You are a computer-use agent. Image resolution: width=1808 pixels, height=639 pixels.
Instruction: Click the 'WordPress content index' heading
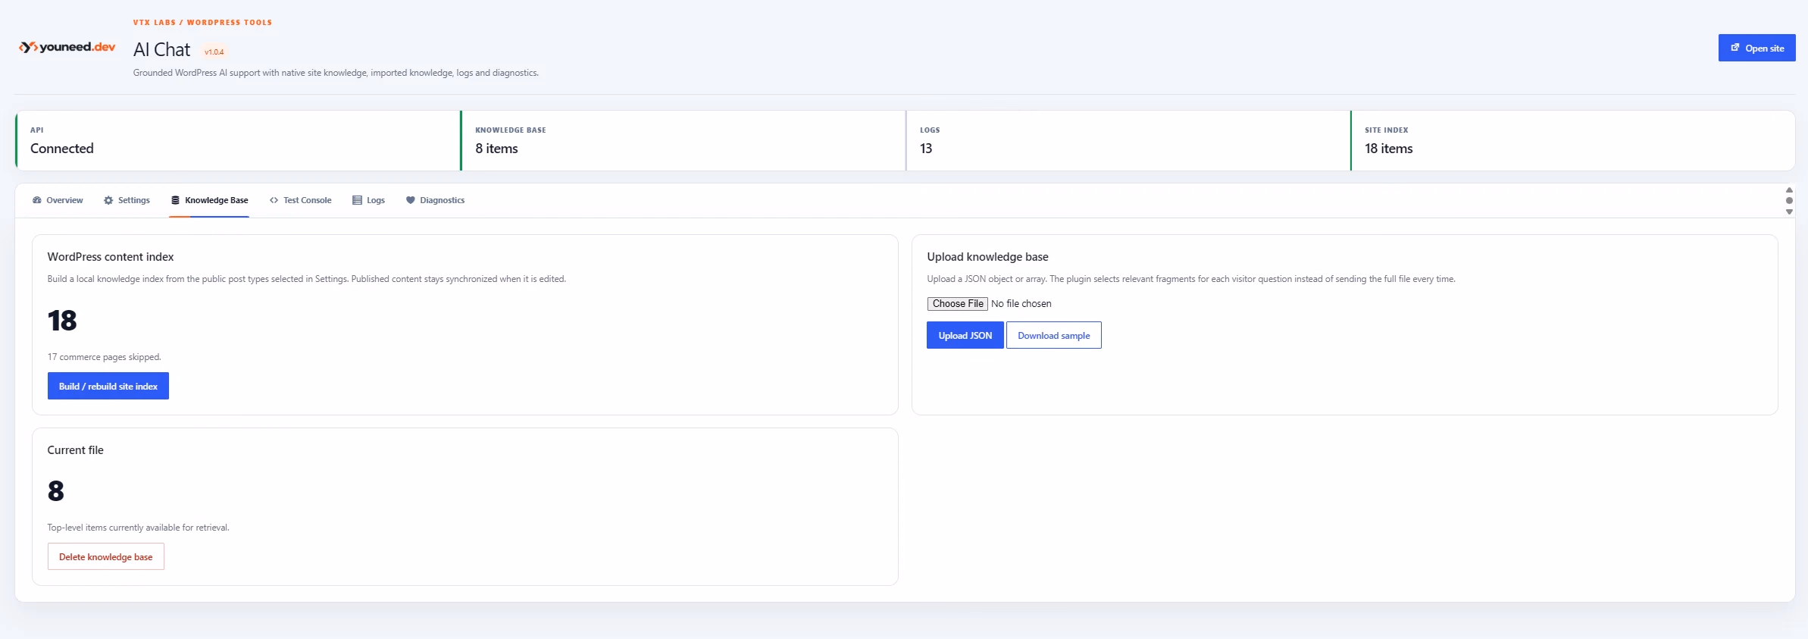click(x=111, y=257)
